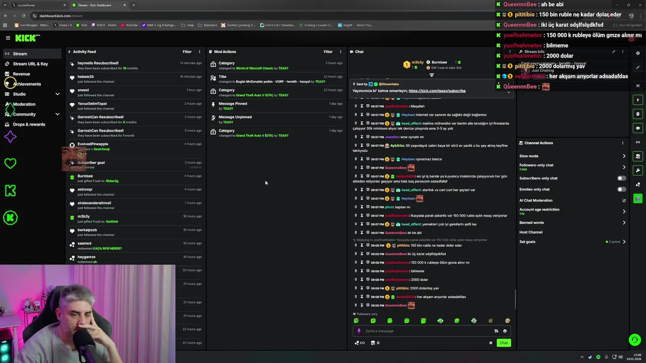
Task: Open the kick.com/teasy/subscribe link
Action: [437, 91]
